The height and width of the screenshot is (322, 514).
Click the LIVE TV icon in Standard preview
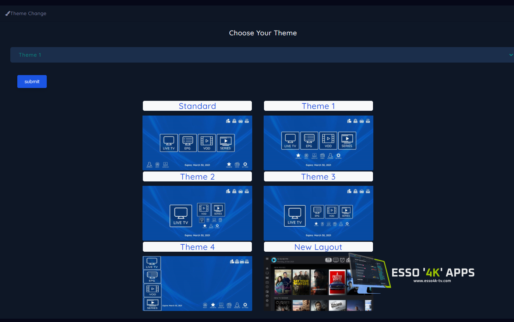tap(169, 143)
